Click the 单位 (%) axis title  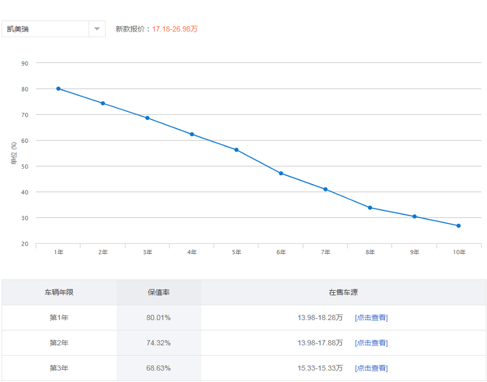pos(14,153)
